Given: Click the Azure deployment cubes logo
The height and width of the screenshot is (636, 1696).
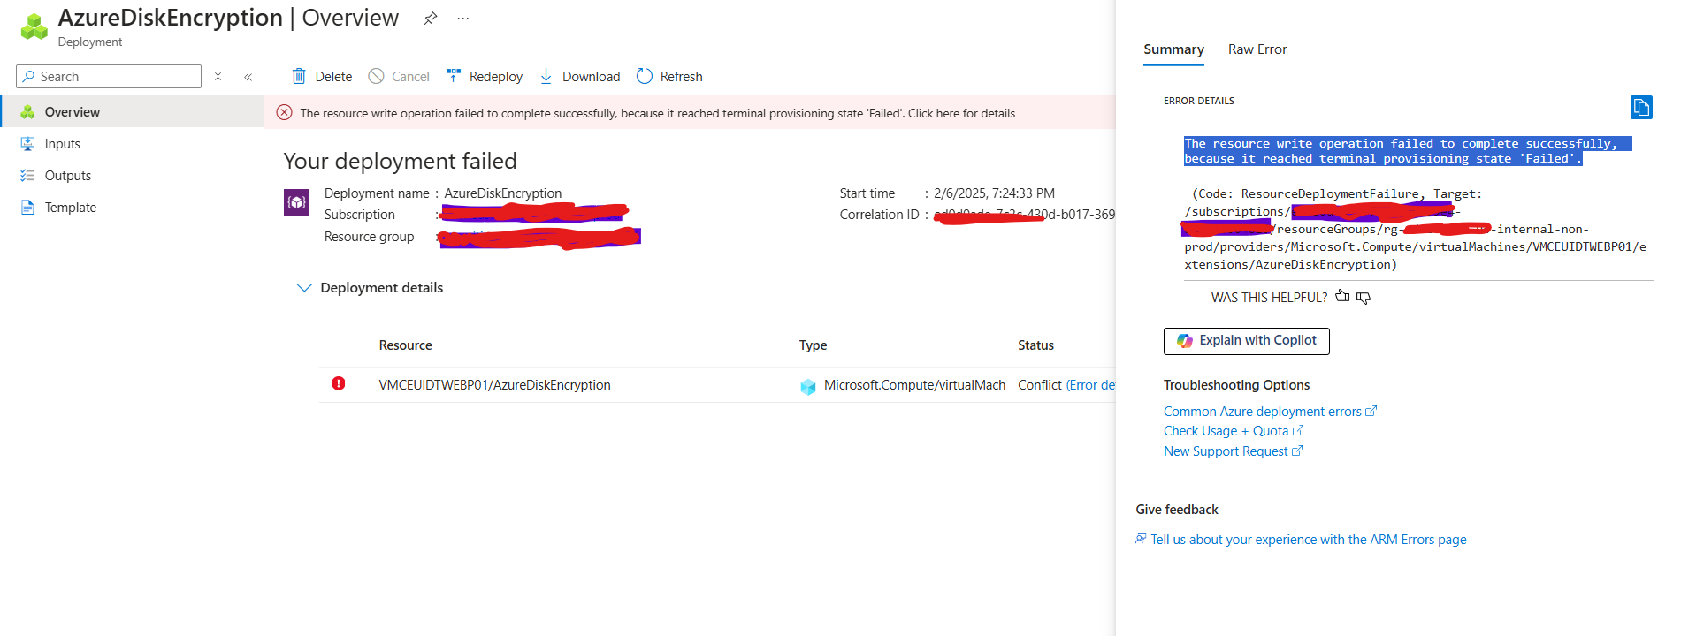Looking at the screenshot, I should (x=34, y=26).
